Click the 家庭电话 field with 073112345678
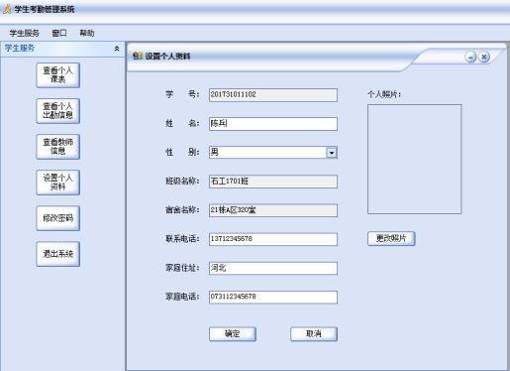Screen dimensions: 510x371 [273, 297]
